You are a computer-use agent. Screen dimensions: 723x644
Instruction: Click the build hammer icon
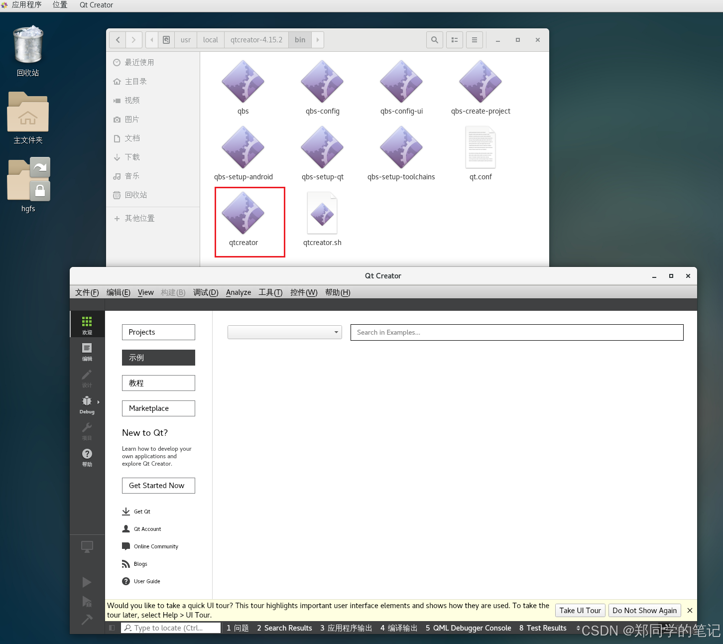(87, 620)
